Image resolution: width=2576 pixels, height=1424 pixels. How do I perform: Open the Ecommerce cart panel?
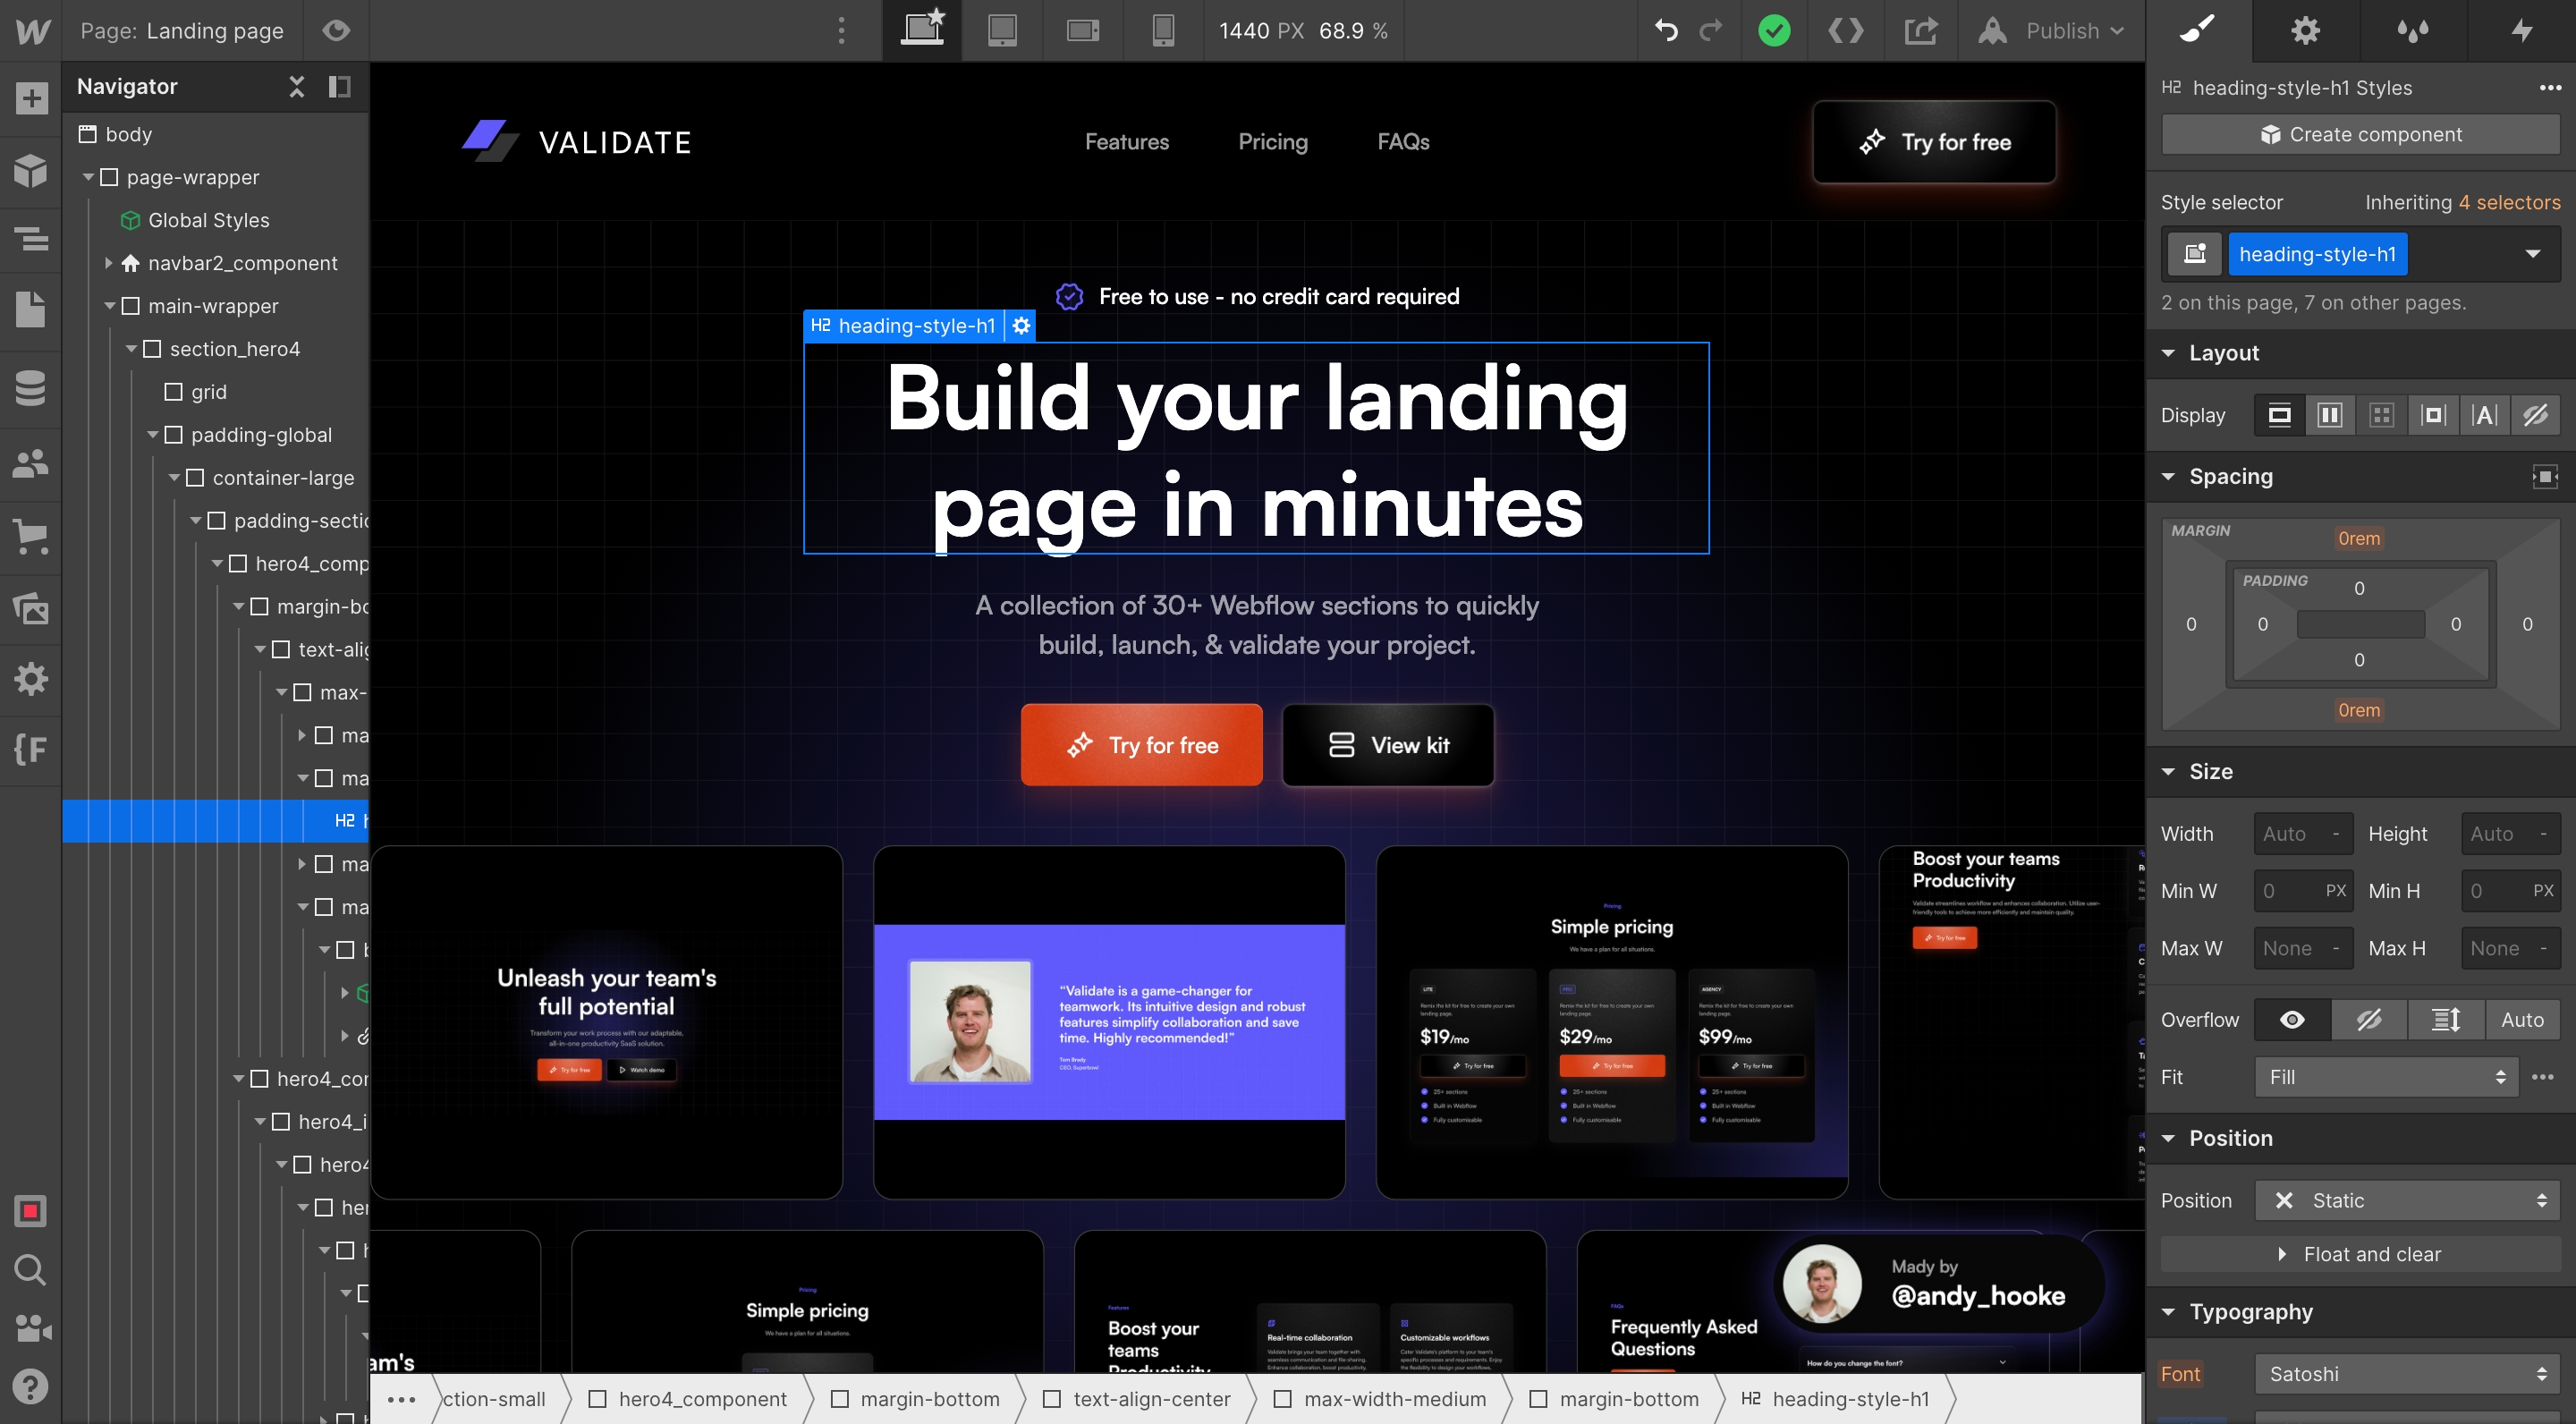click(x=31, y=536)
